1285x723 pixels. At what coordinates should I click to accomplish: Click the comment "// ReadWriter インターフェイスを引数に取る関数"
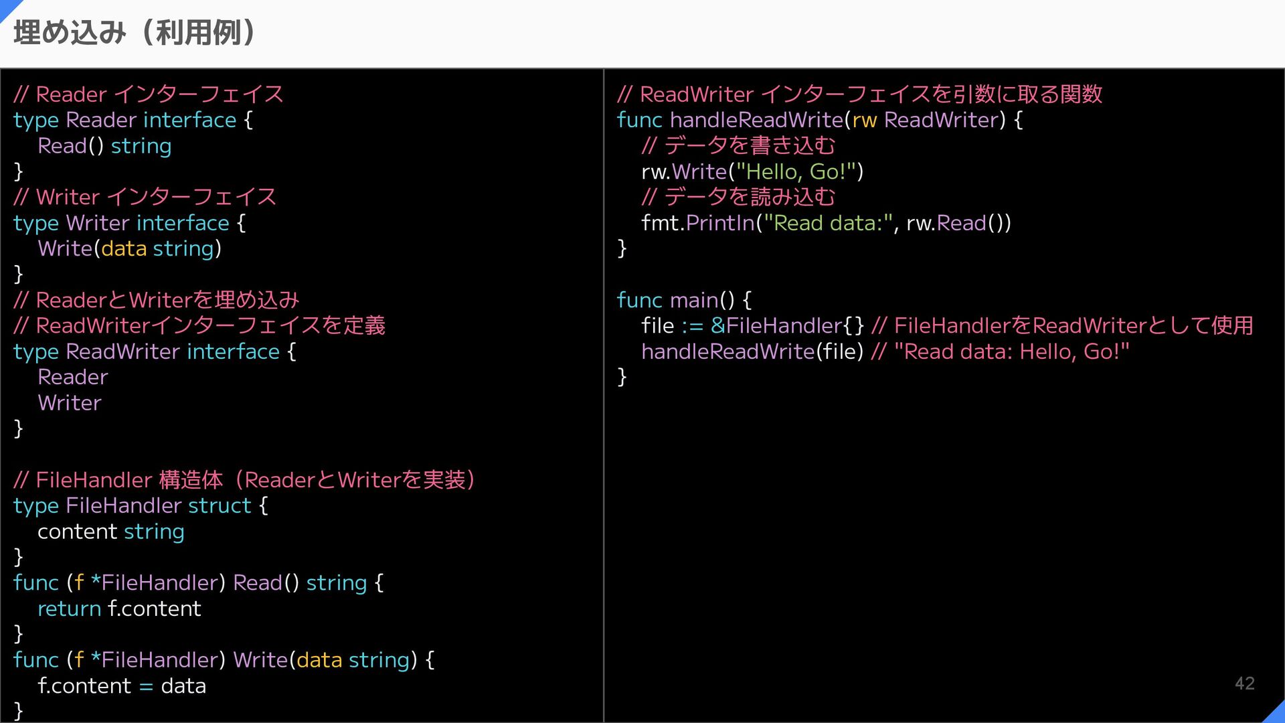pos(859,94)
